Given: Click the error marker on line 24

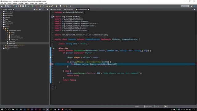Looking at the screenshot, I should click(51, 64).
